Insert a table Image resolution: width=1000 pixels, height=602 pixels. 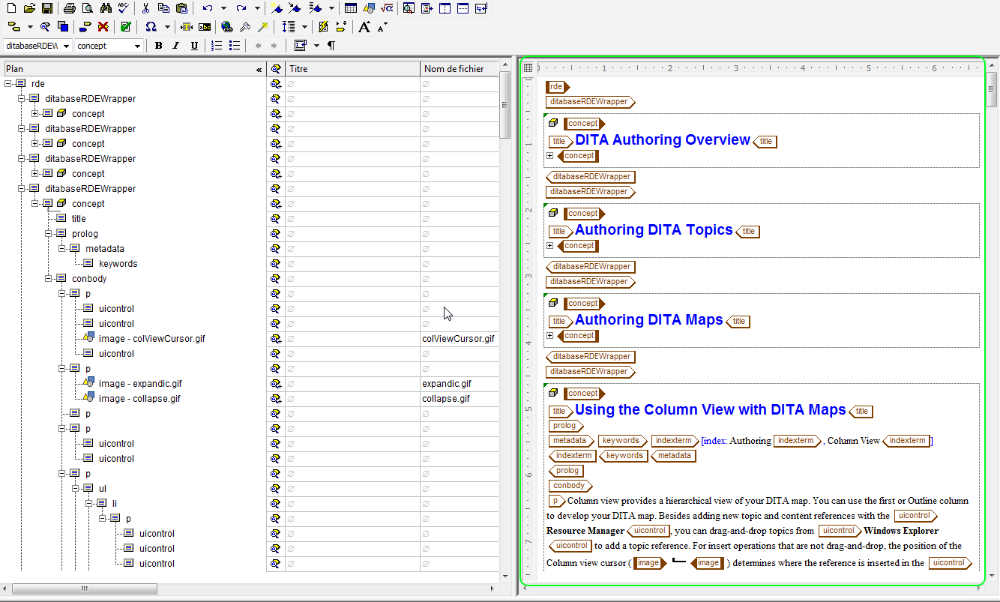pos(351,8)
